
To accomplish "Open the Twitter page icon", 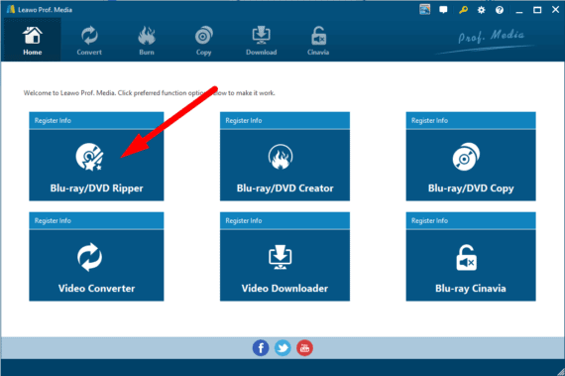I will tap(282, 348).
